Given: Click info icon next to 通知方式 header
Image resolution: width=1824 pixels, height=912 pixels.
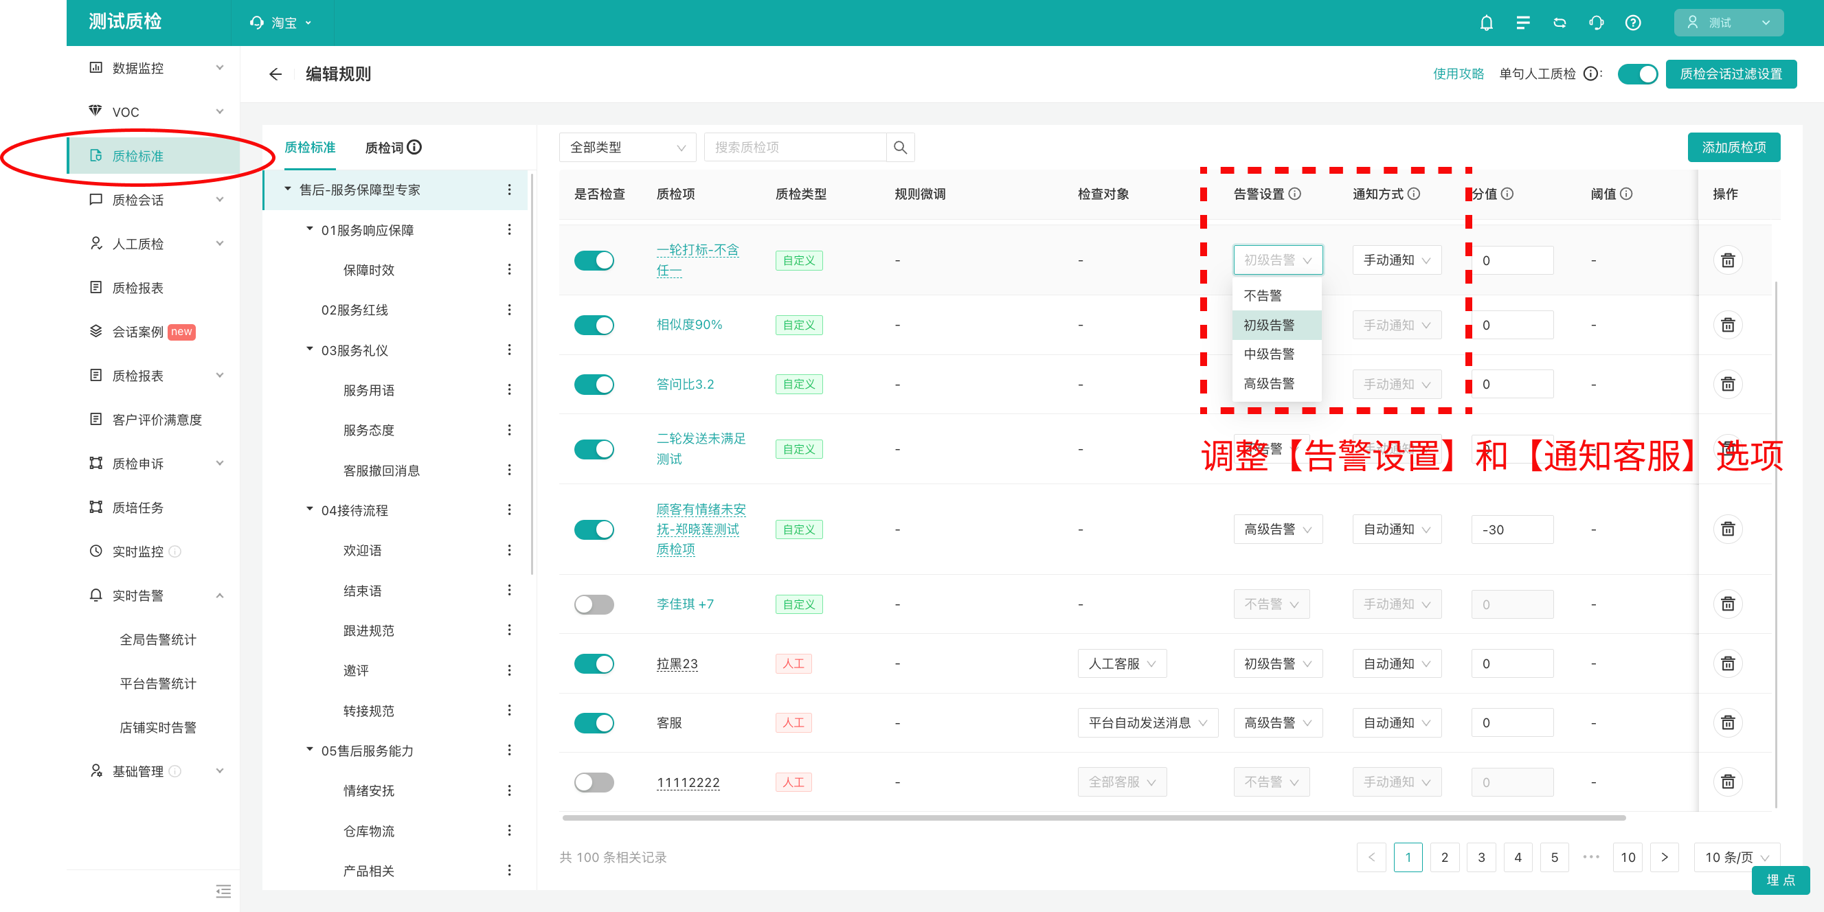Looking at the screenshot, I should point(1413,194).
